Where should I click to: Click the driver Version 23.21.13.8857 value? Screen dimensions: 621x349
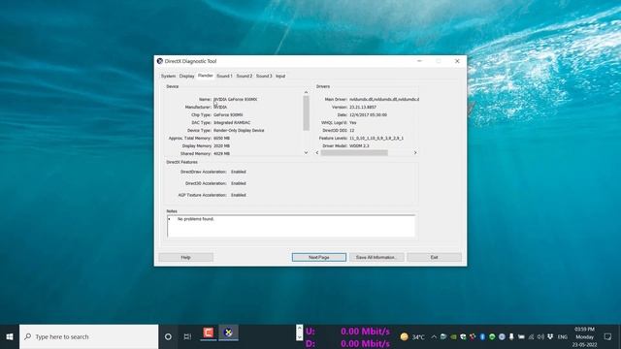[363, 108]
